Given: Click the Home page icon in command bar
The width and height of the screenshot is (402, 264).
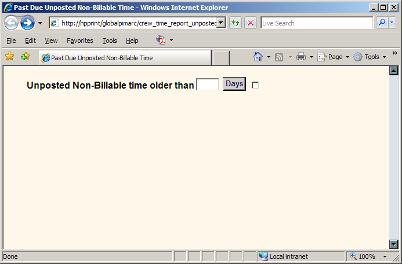Looking at the screenshot, I should tap(258, 57).
